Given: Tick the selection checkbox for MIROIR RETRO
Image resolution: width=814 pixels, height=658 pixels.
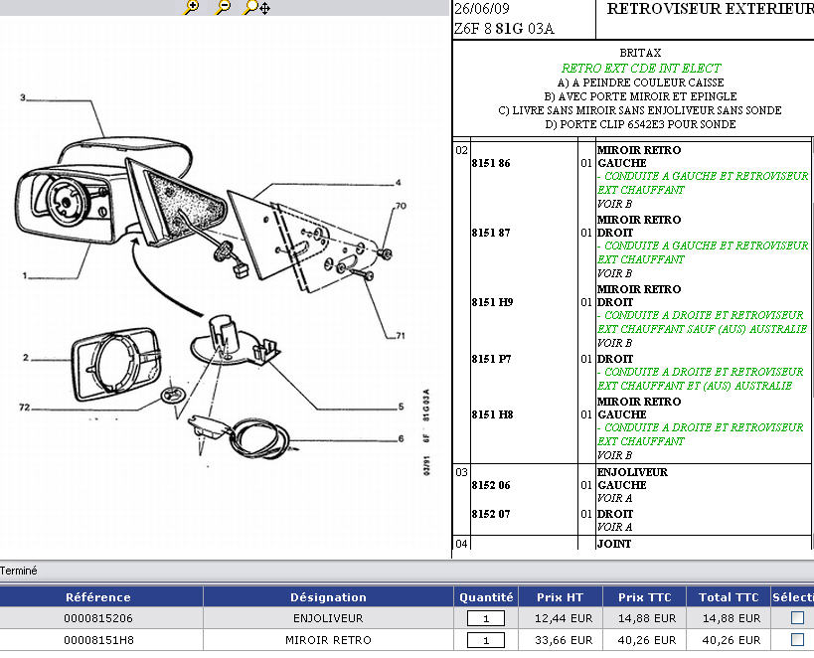Looking at the screenshot, I should point(796,640).
